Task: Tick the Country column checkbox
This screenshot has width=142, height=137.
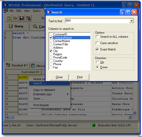Action: pyautogui.click(x=51, y=61)
